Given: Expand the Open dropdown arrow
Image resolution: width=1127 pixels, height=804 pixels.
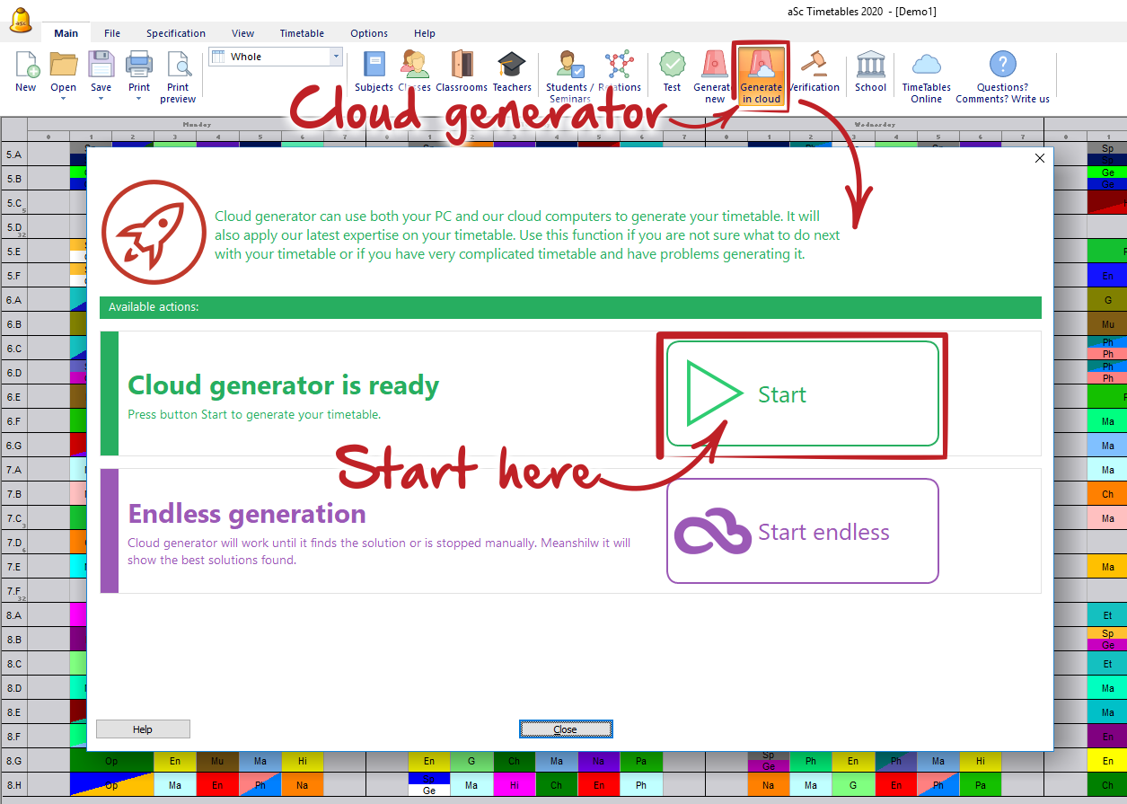Looking at the screenshot, I should tap(63, 99).
